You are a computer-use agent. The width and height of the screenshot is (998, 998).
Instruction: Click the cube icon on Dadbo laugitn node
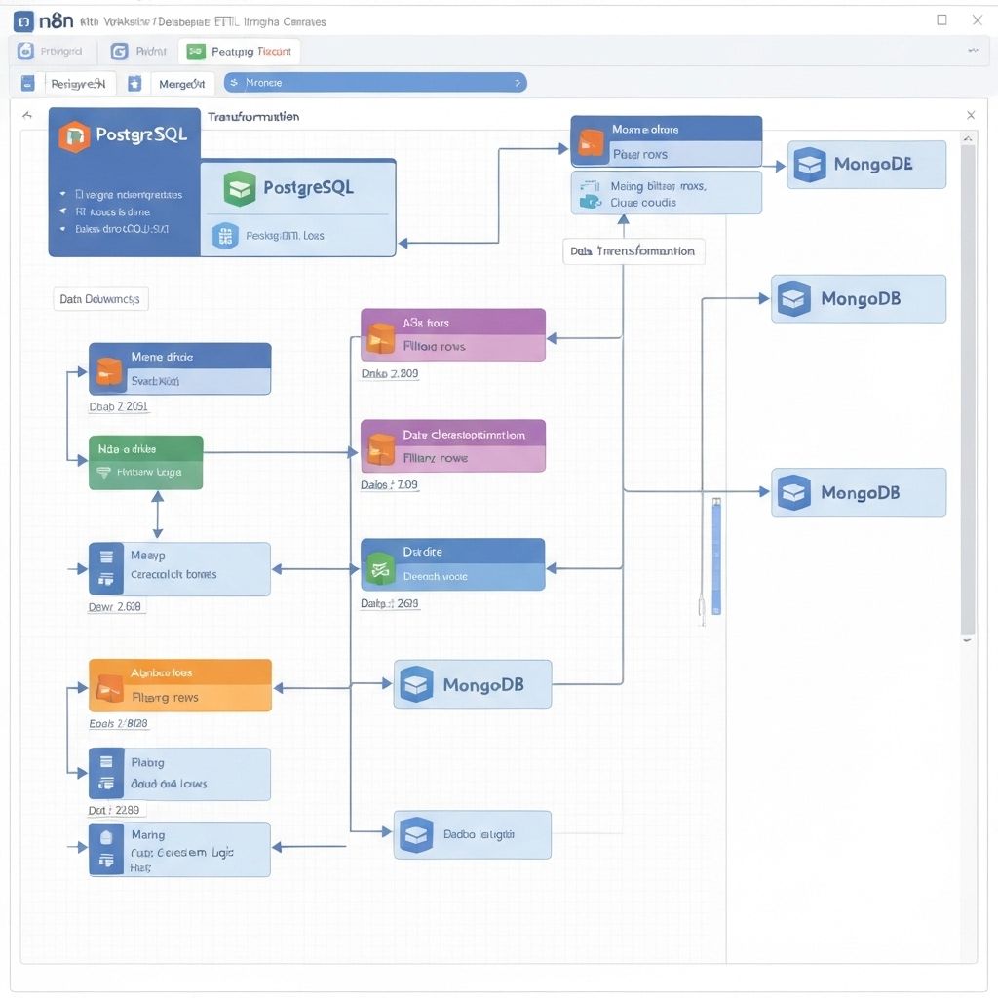pos(416,834)
